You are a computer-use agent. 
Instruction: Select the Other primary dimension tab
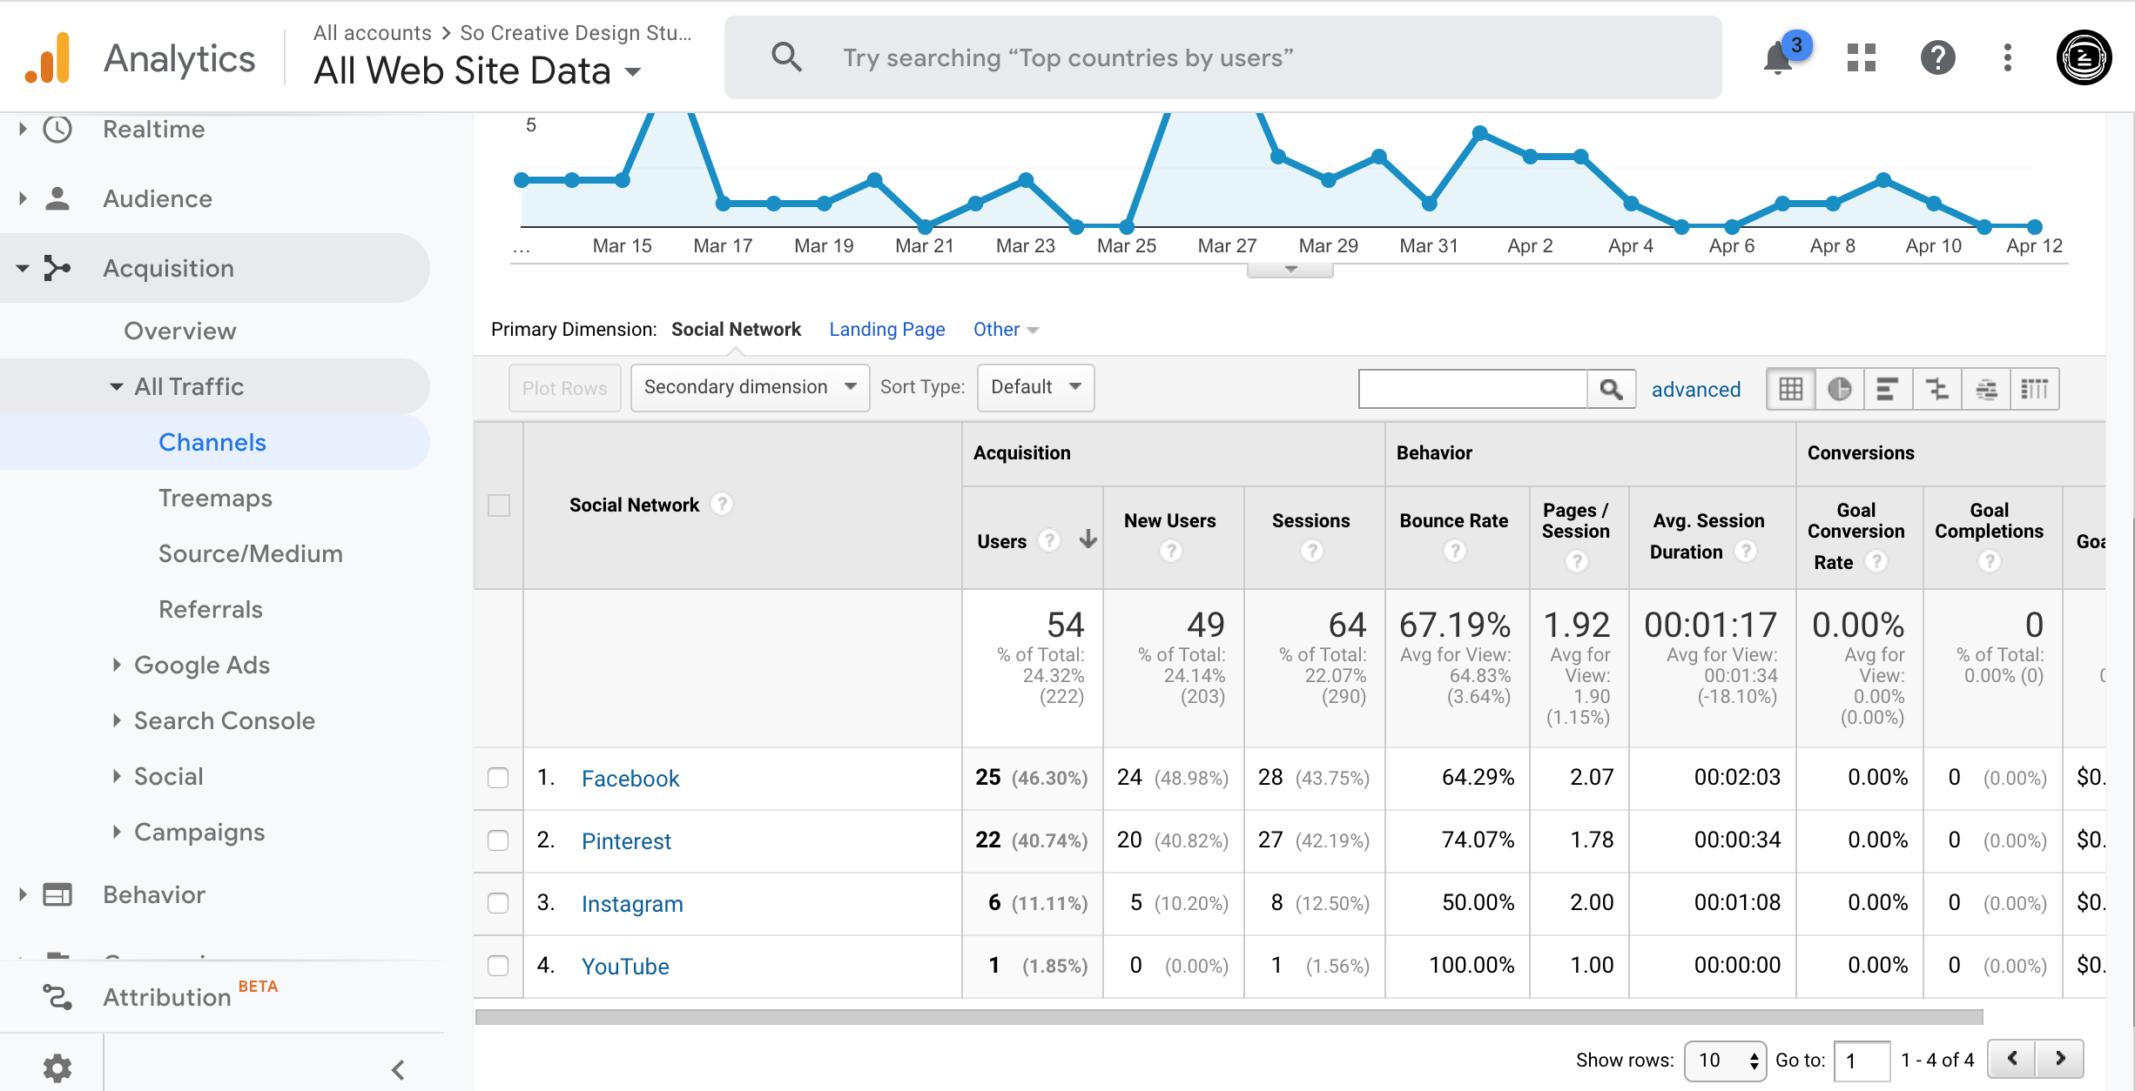click(999, 330)
